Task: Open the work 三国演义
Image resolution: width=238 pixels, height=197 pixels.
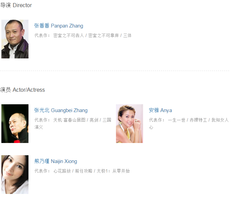Action: [x=107, y=120]
